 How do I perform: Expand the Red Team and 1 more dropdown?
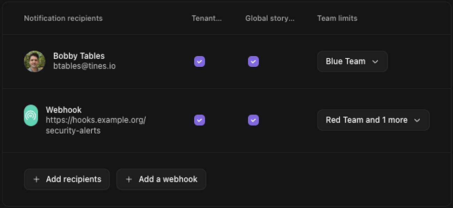pos(373,120)
